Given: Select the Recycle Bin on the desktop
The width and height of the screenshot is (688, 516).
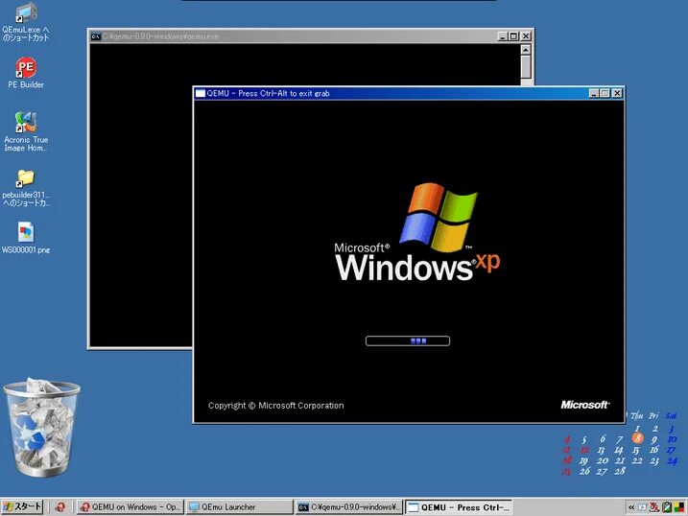Looking at the screenshot, I should [41, 427].
